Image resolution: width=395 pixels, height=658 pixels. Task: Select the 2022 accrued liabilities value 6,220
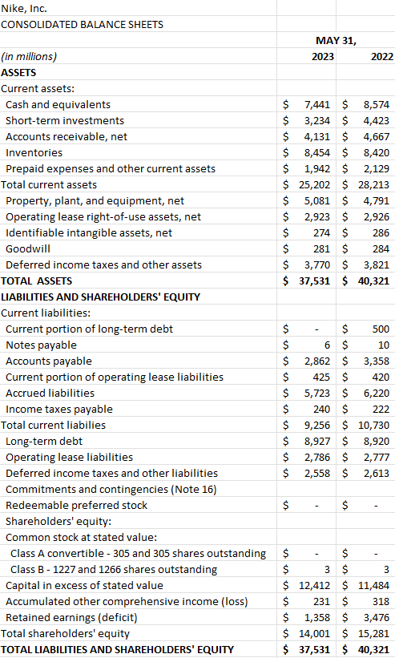pyautogui.click(x=377, y=393)
